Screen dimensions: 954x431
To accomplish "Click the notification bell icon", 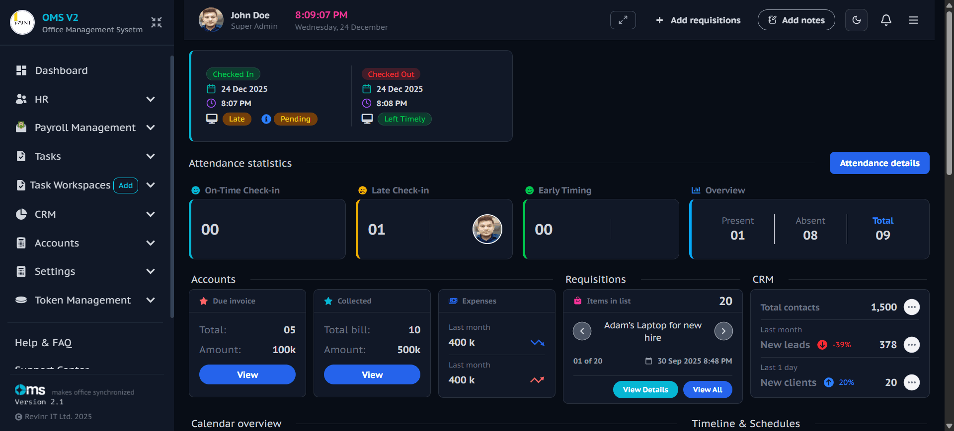I will point(886,20).
